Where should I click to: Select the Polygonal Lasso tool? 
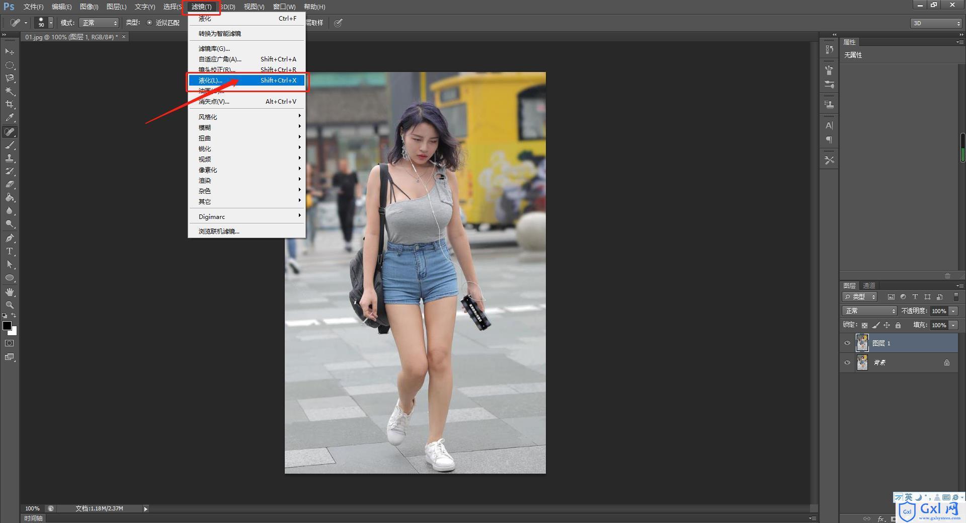[10, 78]
